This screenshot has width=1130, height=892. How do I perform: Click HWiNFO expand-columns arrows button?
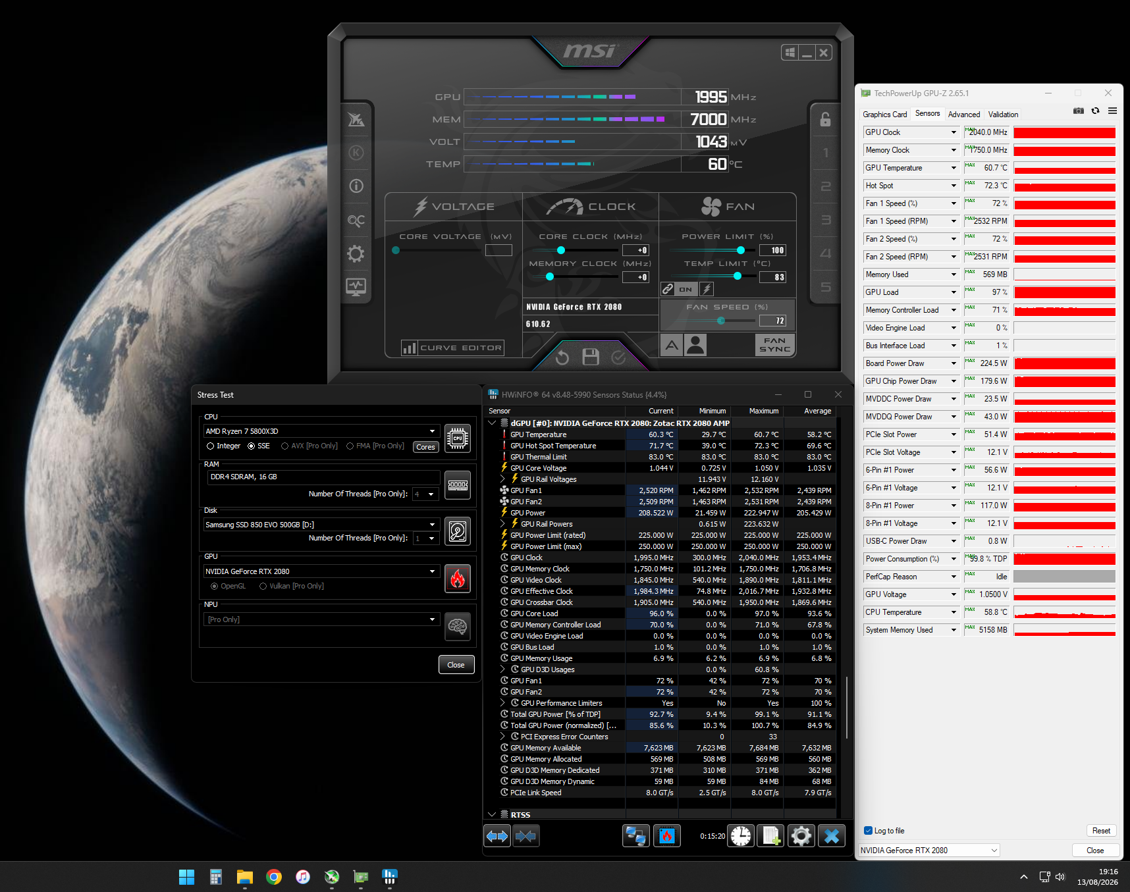[497, 836]
